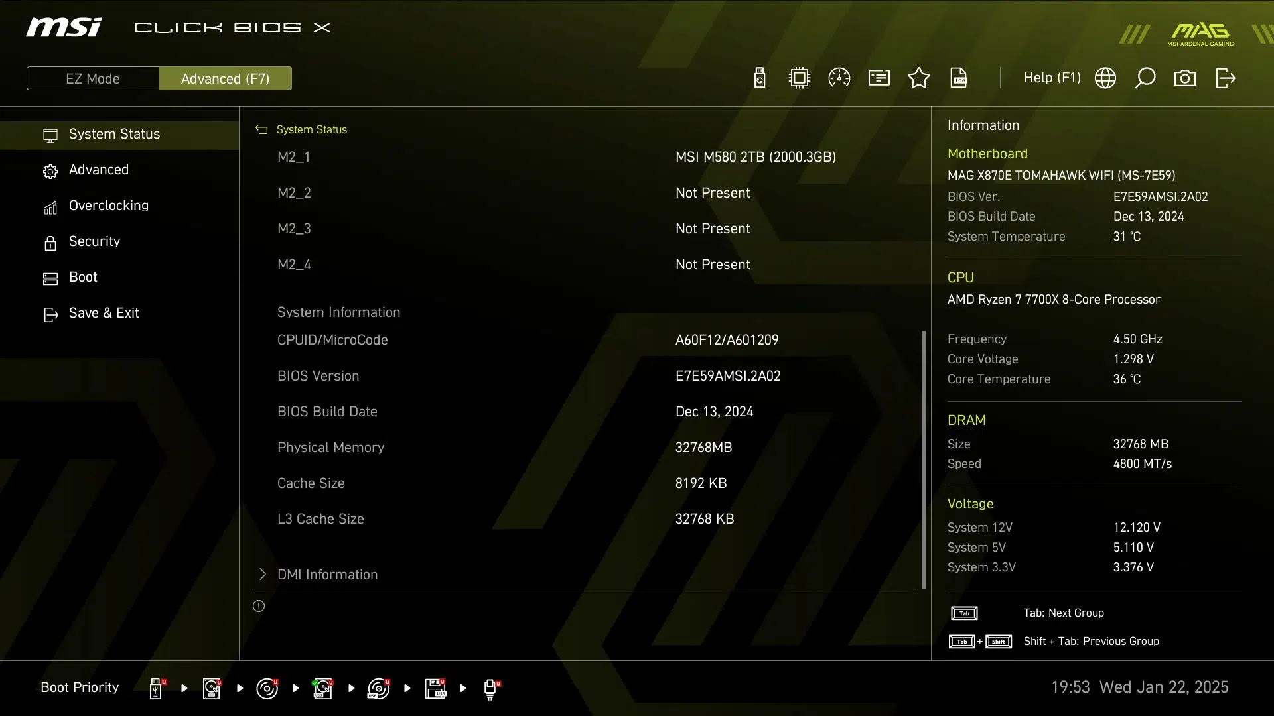Expand the DMI Information submenu
This screenshot has height=716, width=1274.
pos(584,575)
